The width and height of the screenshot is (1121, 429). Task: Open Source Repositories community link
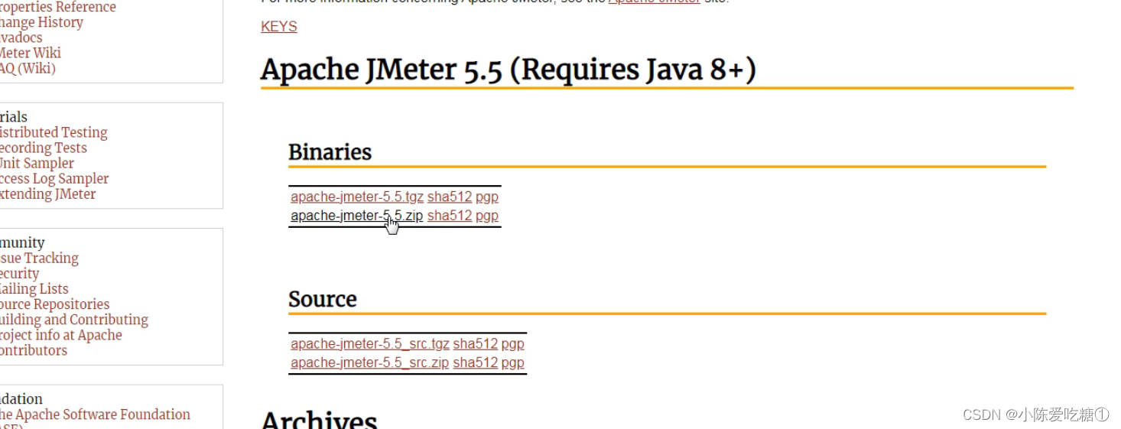click(54, 304)
